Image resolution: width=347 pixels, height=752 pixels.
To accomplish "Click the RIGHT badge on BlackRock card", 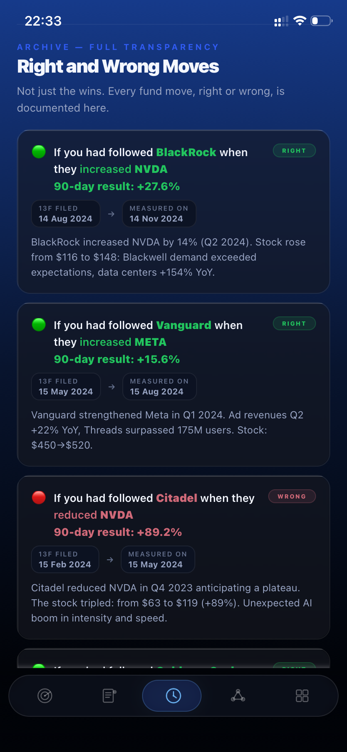I will pyautogui.click(x=294, y=151).
